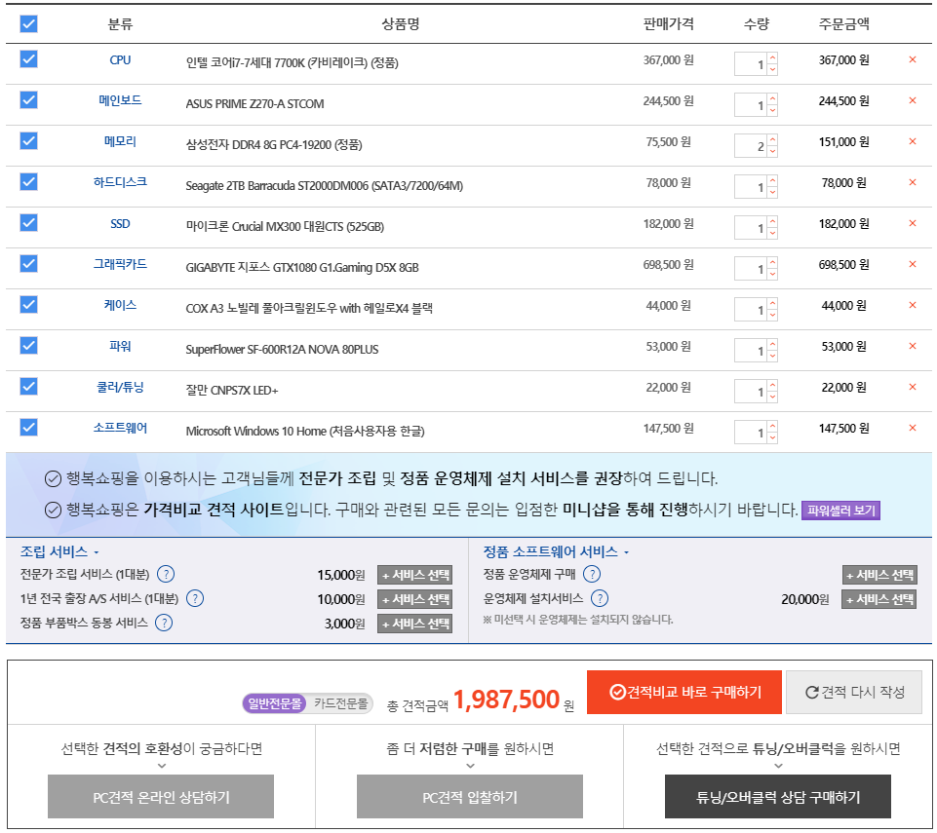Uncheck the 그래픽카드 row checkbox
This screenshot has height=833, width=937.
28,263
